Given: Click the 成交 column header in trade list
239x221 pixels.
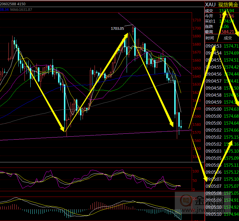Looking at the screenshot, I should pos(228,38).
